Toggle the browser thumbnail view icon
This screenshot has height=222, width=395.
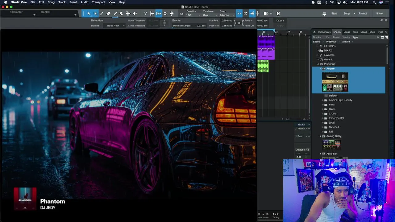click(382, 37)
